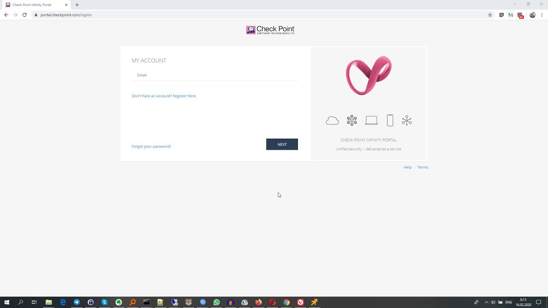Open File Explorer from taskbar
This screenshot has width=548, height=308.
(x=49, y=302)
